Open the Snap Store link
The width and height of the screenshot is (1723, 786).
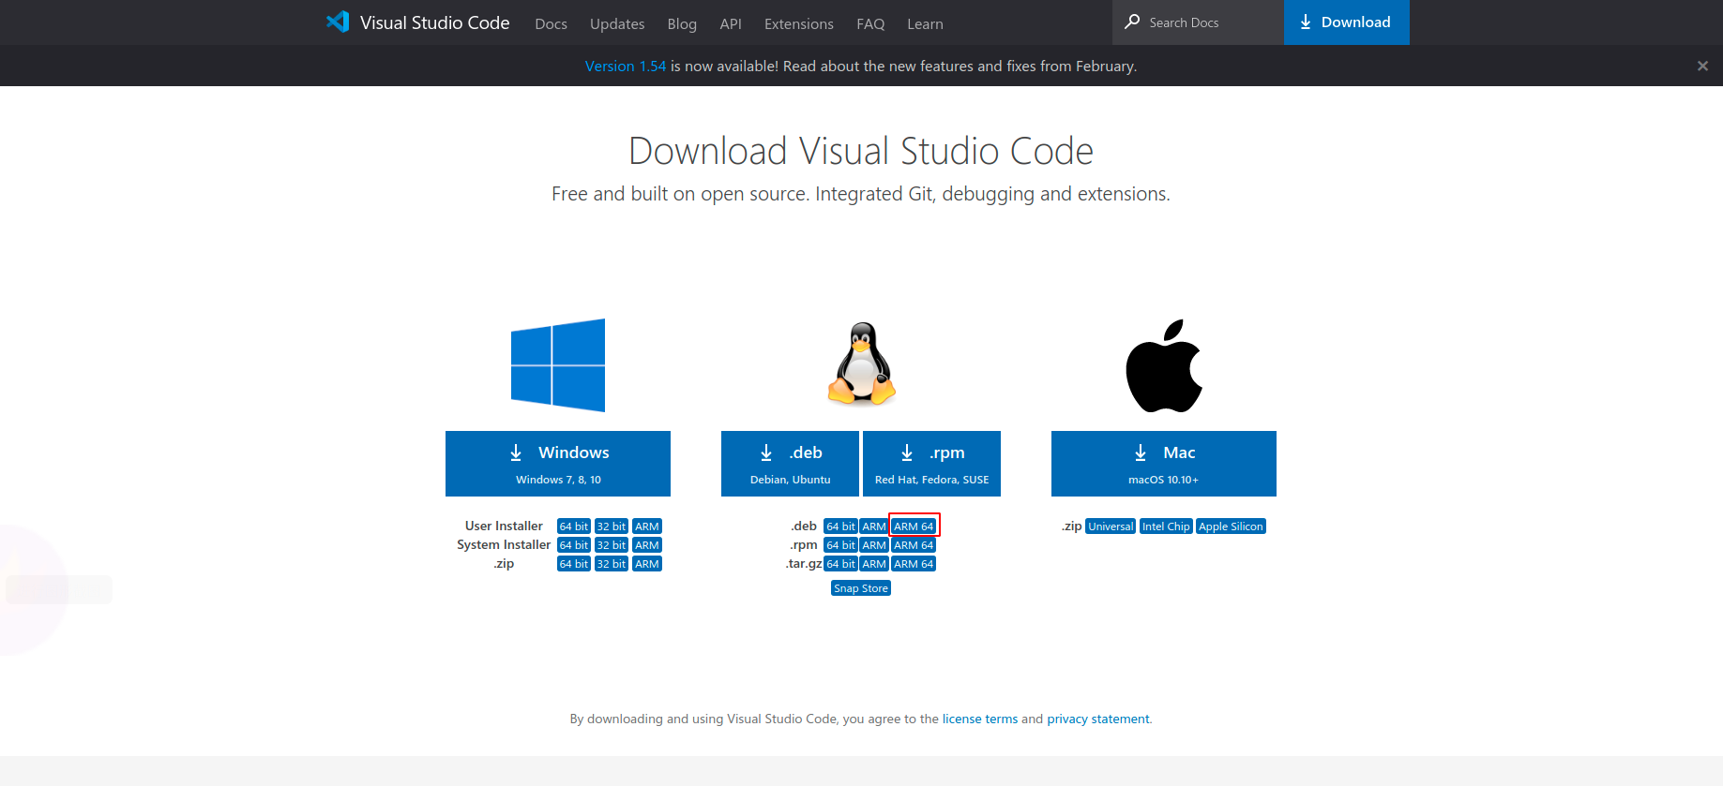click(x=861, y=588)
